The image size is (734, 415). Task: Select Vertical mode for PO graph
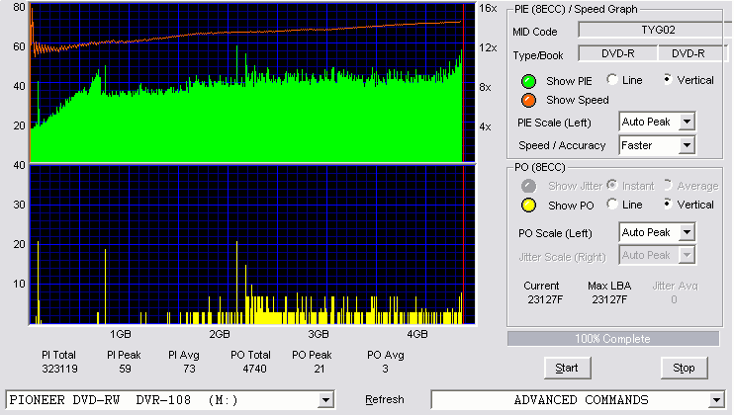pyautogui.click(x=668, y=204)
